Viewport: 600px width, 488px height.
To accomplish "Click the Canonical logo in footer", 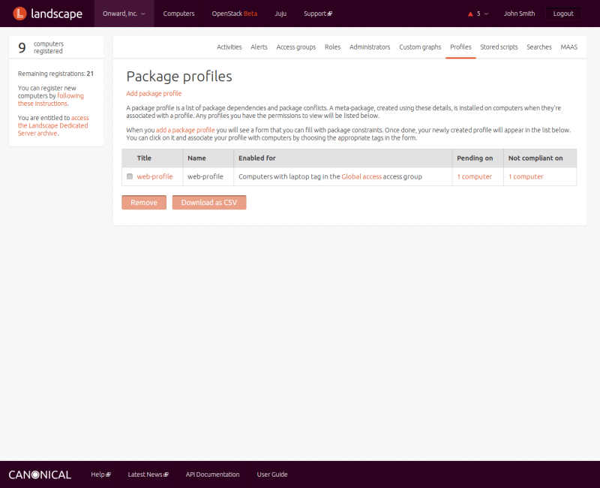I will click(x=40, y=474).
